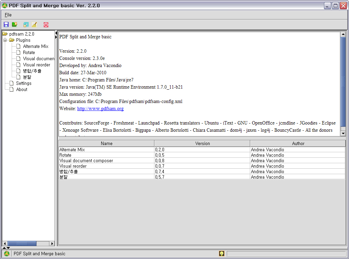
Task: Open the www.pdfsam.org website link
Action: [x=100, y=108]
